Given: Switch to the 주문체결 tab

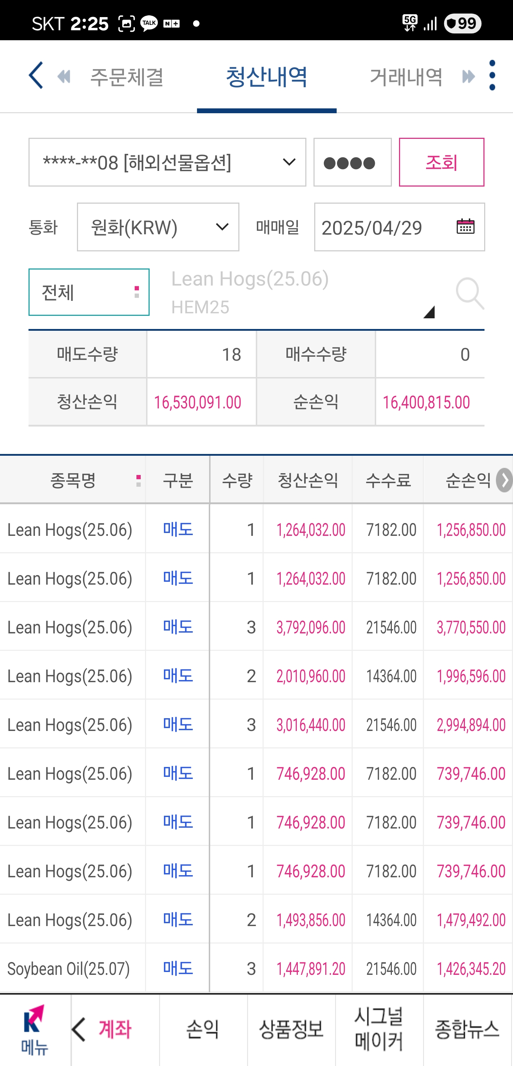Looking at the screenshot, I should coord(127,77).
